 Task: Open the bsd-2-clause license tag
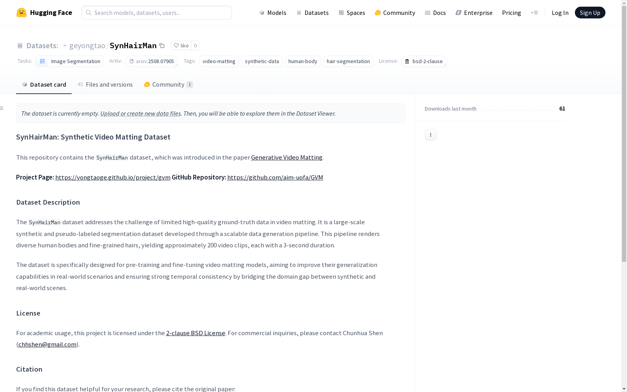click(424, 61)
